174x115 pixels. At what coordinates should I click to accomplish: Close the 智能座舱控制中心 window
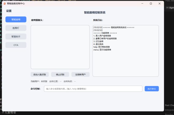160,3
